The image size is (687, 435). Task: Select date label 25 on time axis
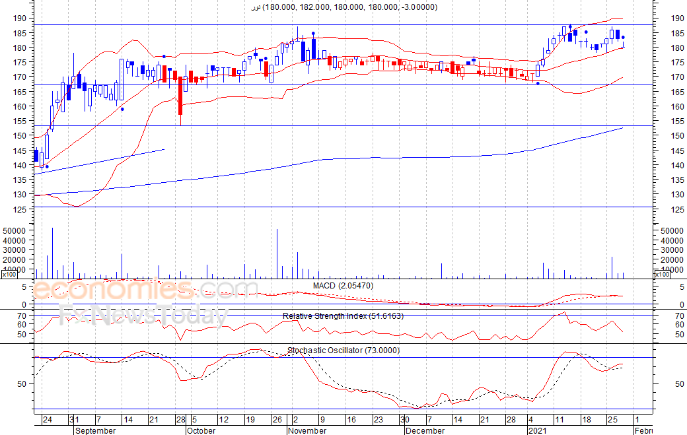tap(612, 420)
